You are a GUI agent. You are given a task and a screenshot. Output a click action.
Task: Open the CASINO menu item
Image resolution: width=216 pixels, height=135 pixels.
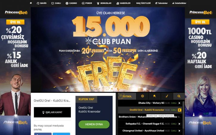[x=71, y=3]
